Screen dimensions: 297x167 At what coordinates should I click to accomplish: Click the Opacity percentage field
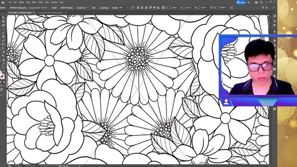click(x=122, y=8)
